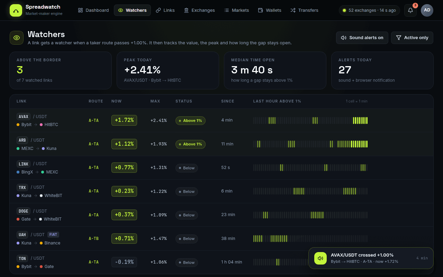The width and height of the screenshot is (443, 277).
Task: Select the TRX ticker badge
Action: pyautogui.click(x=22, y=187)
